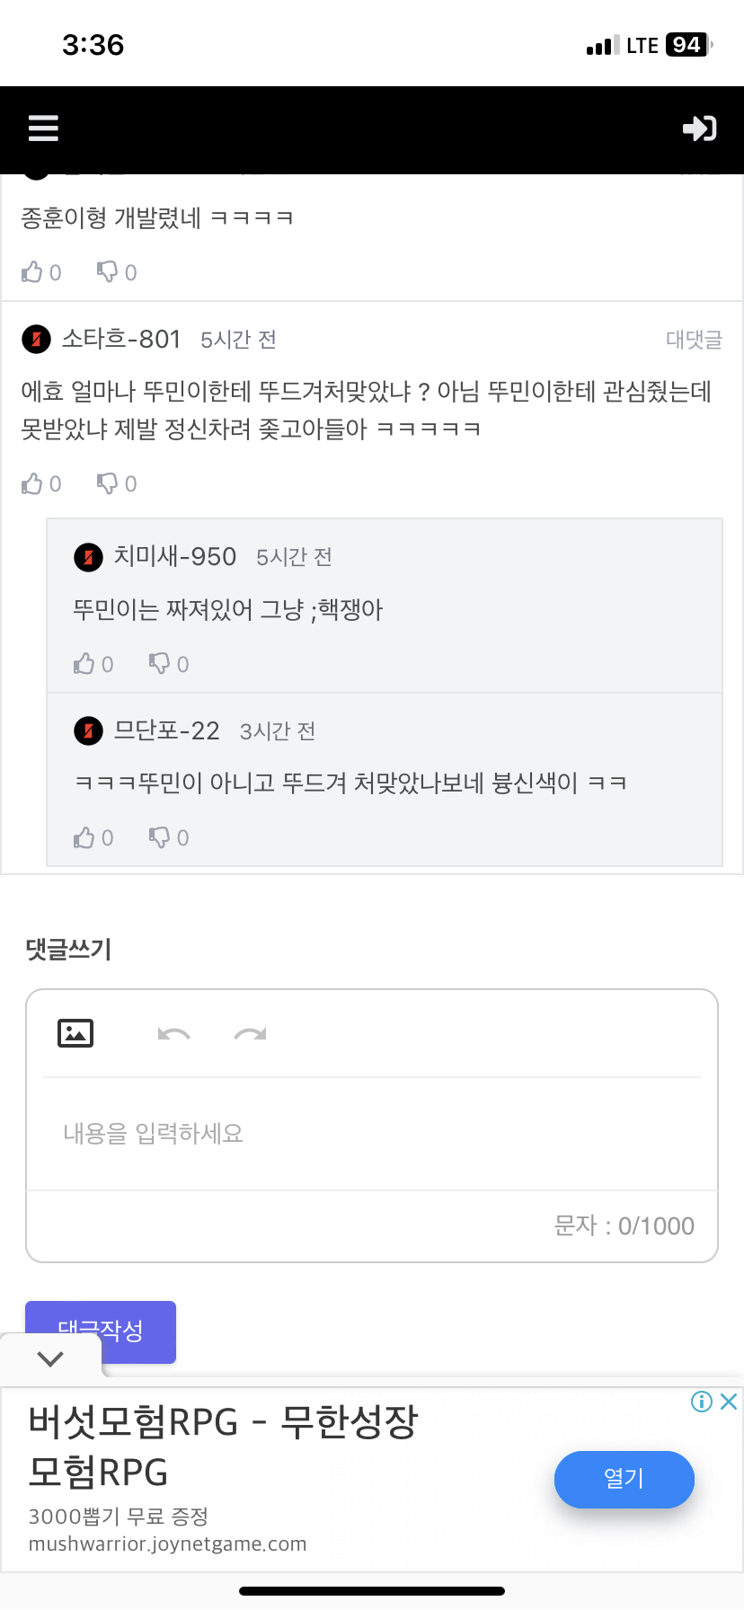
Task: Click 대댓글 to reply to 소타흐-801
Action: click(x=694, y=340)
